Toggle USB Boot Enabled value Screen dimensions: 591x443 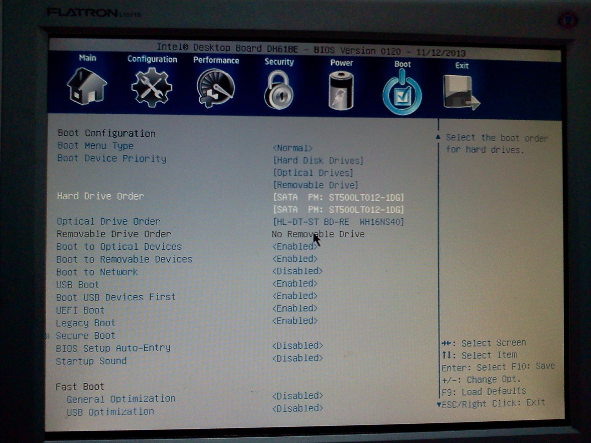(x=295, y=284)
